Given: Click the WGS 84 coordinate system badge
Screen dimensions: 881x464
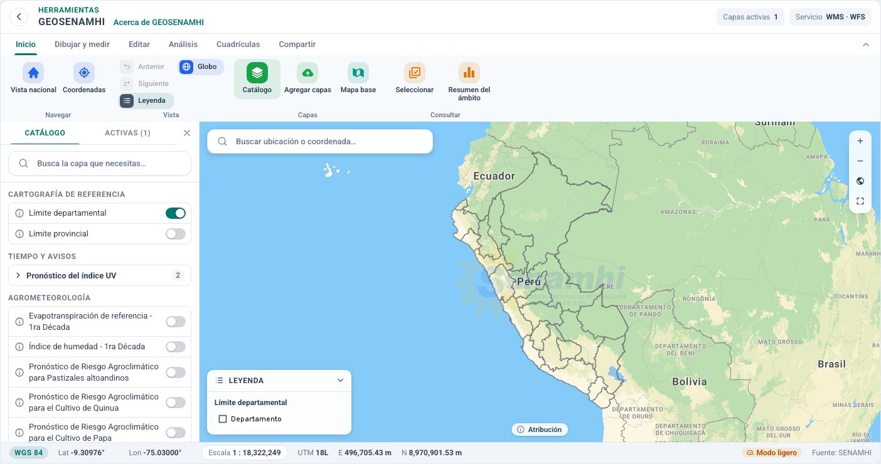Looking at the screenshot, I should [29, 453].
